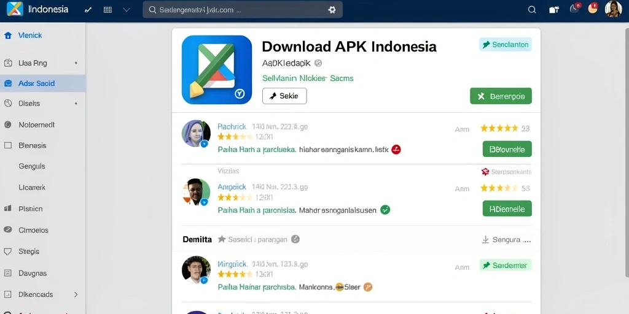Click the Serdemer pinned tag
This screenshot has width=629, height=314.
point(506,265)
